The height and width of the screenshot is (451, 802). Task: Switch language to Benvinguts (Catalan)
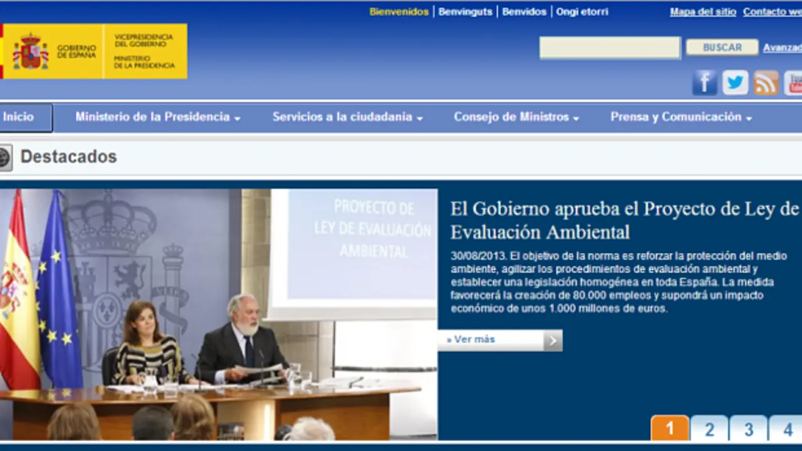466,12
